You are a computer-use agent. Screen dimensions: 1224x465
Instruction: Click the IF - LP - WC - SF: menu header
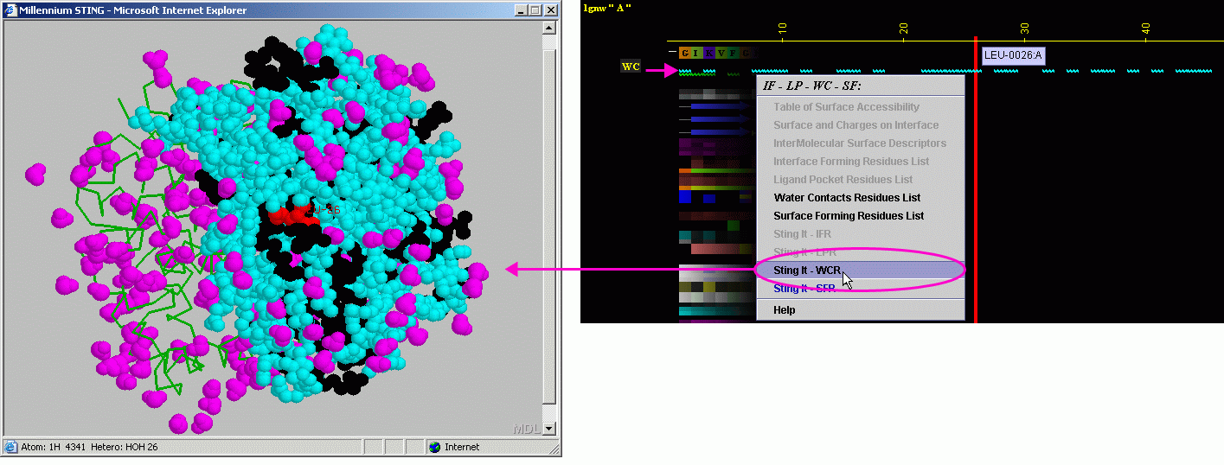tap(812, 86)
